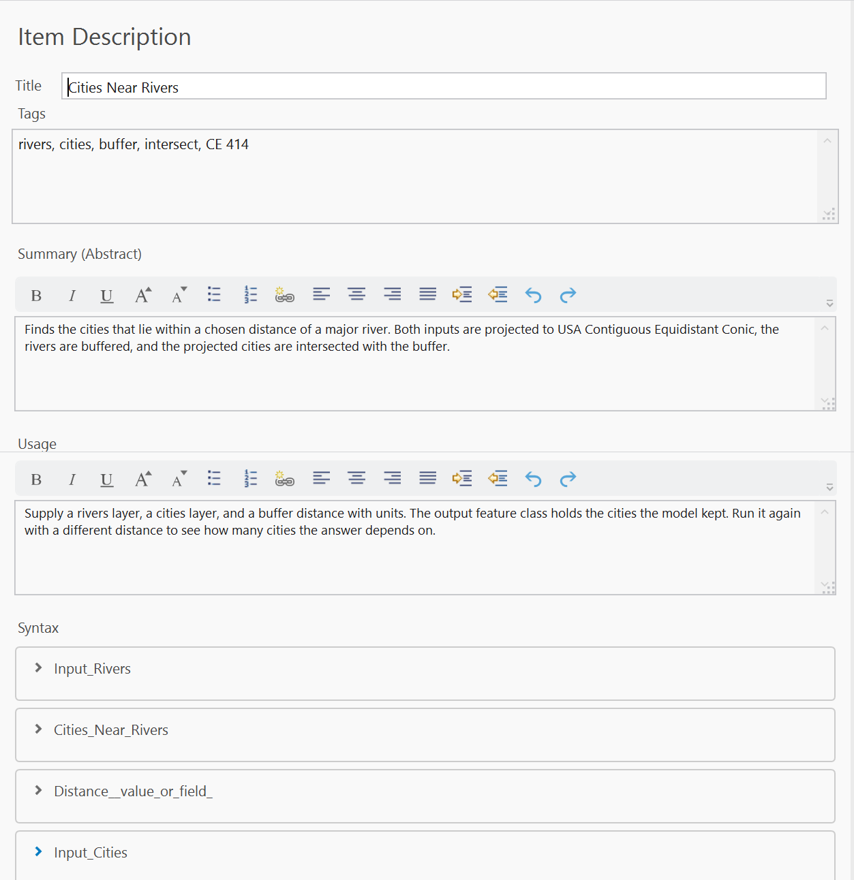Expand the Input_Rivers syntax section
This screenshot has width=854, height=880.
tap(39, 668)
